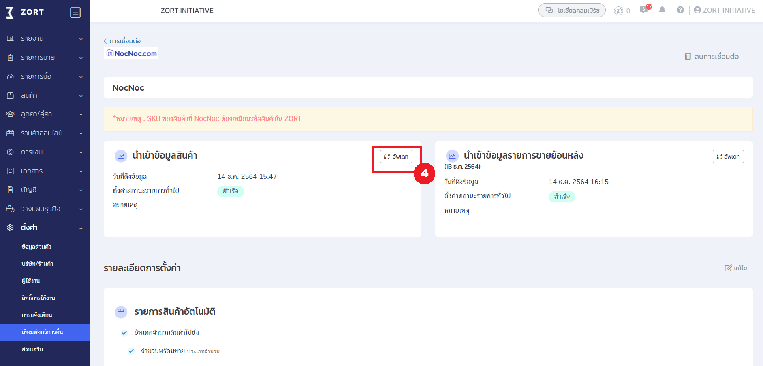Click the date 14 ธ.ค. 2564 16:15
The height and width of the screenshot is (366, 763).
point(579,182)
